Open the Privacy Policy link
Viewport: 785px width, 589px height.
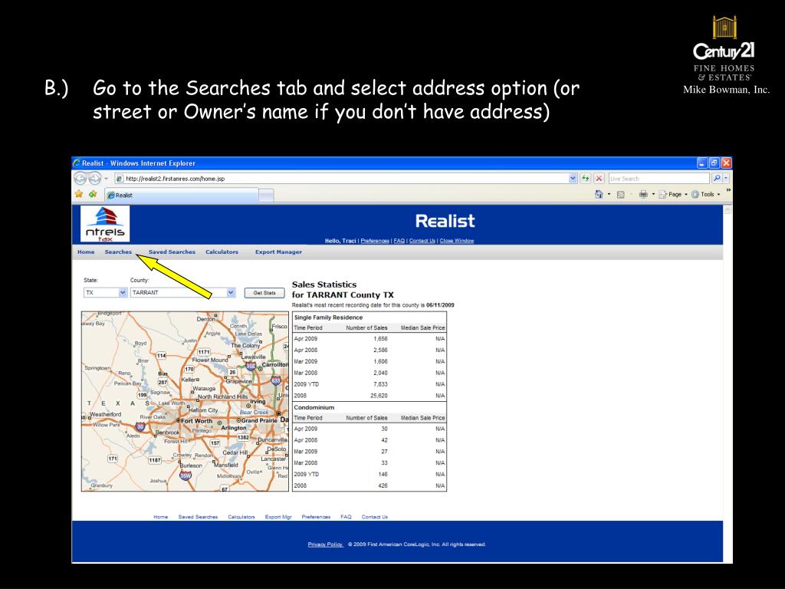(325, 545)
